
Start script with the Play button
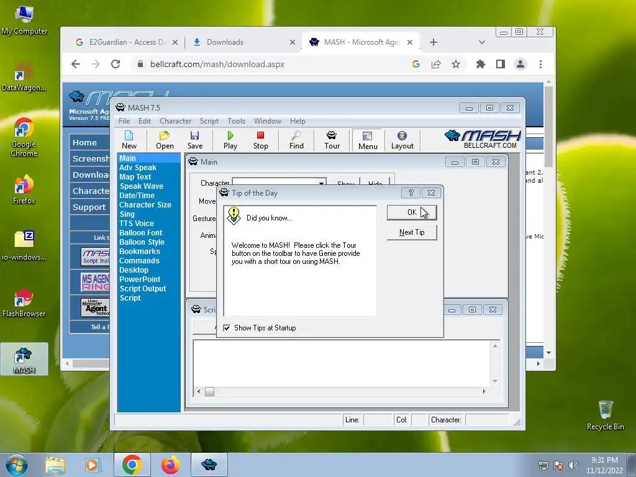(230, 140)
